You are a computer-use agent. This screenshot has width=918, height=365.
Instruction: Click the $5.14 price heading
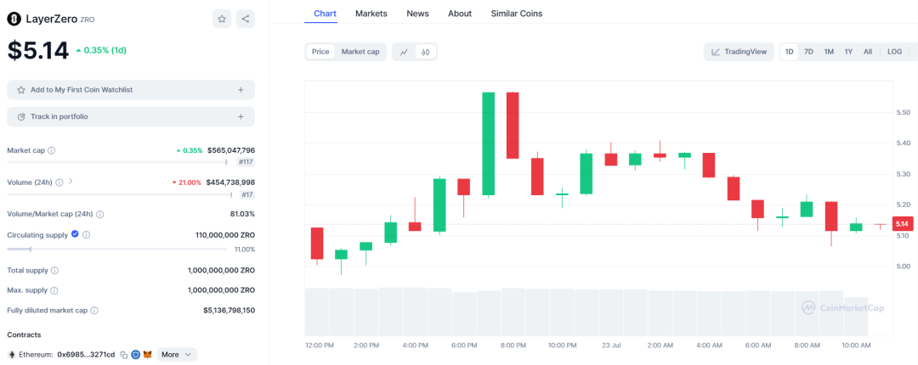(x=38, y=51)
